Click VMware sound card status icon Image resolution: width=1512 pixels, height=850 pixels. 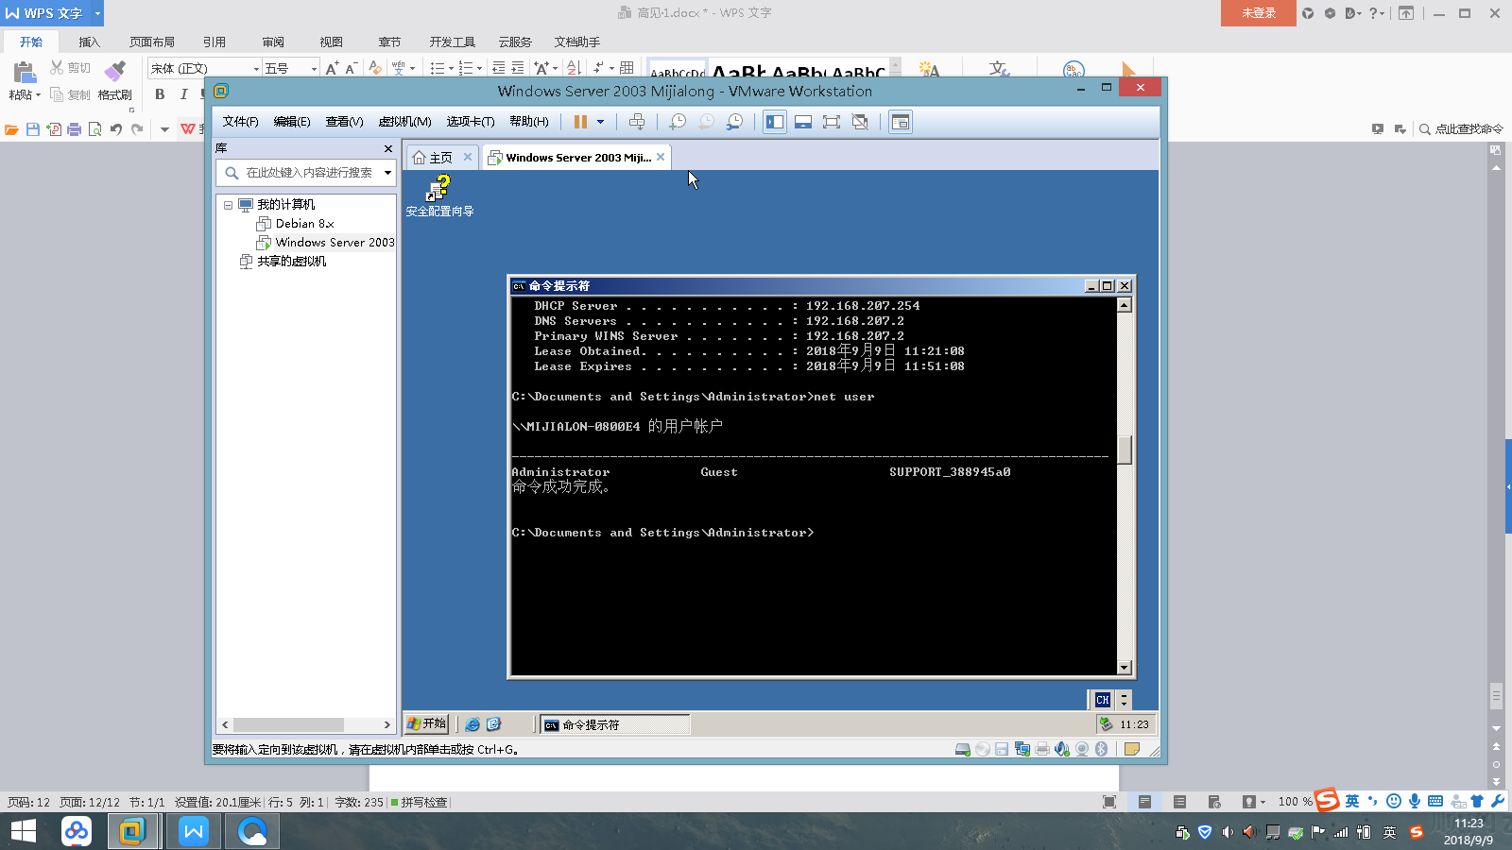point(1062,749)
